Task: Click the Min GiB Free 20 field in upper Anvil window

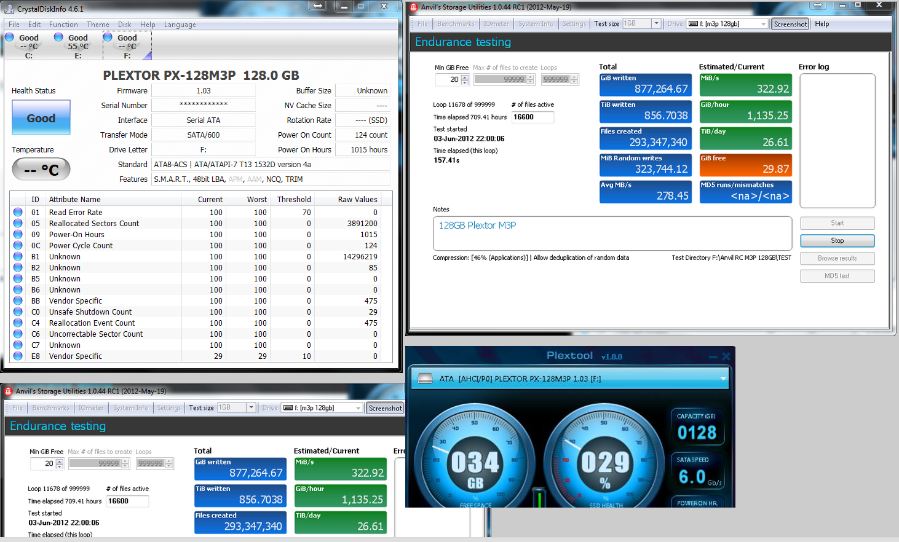Action: point(448,79)
